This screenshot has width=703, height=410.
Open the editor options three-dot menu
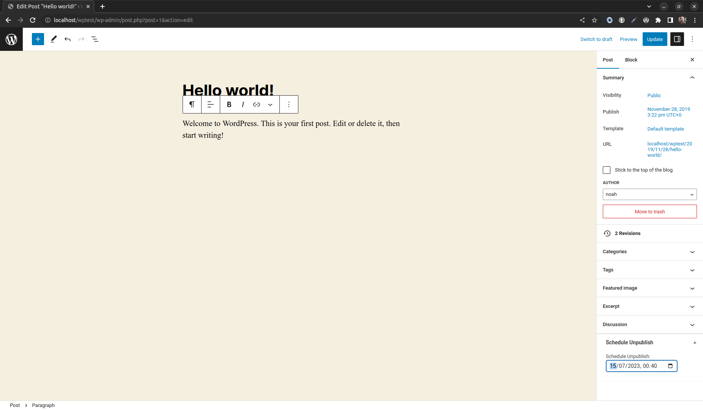pos(692,39)
